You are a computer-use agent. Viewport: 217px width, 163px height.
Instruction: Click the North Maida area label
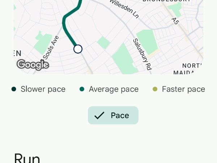192,69
